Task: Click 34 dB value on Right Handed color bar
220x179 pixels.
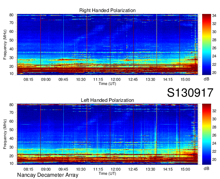Action: [x=214, y=16]
